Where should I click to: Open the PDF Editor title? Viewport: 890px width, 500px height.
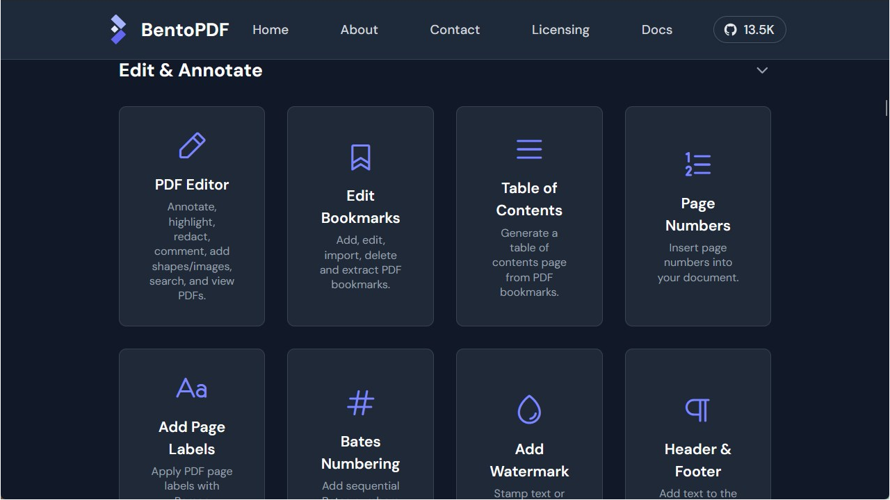[x=192, y=185]
